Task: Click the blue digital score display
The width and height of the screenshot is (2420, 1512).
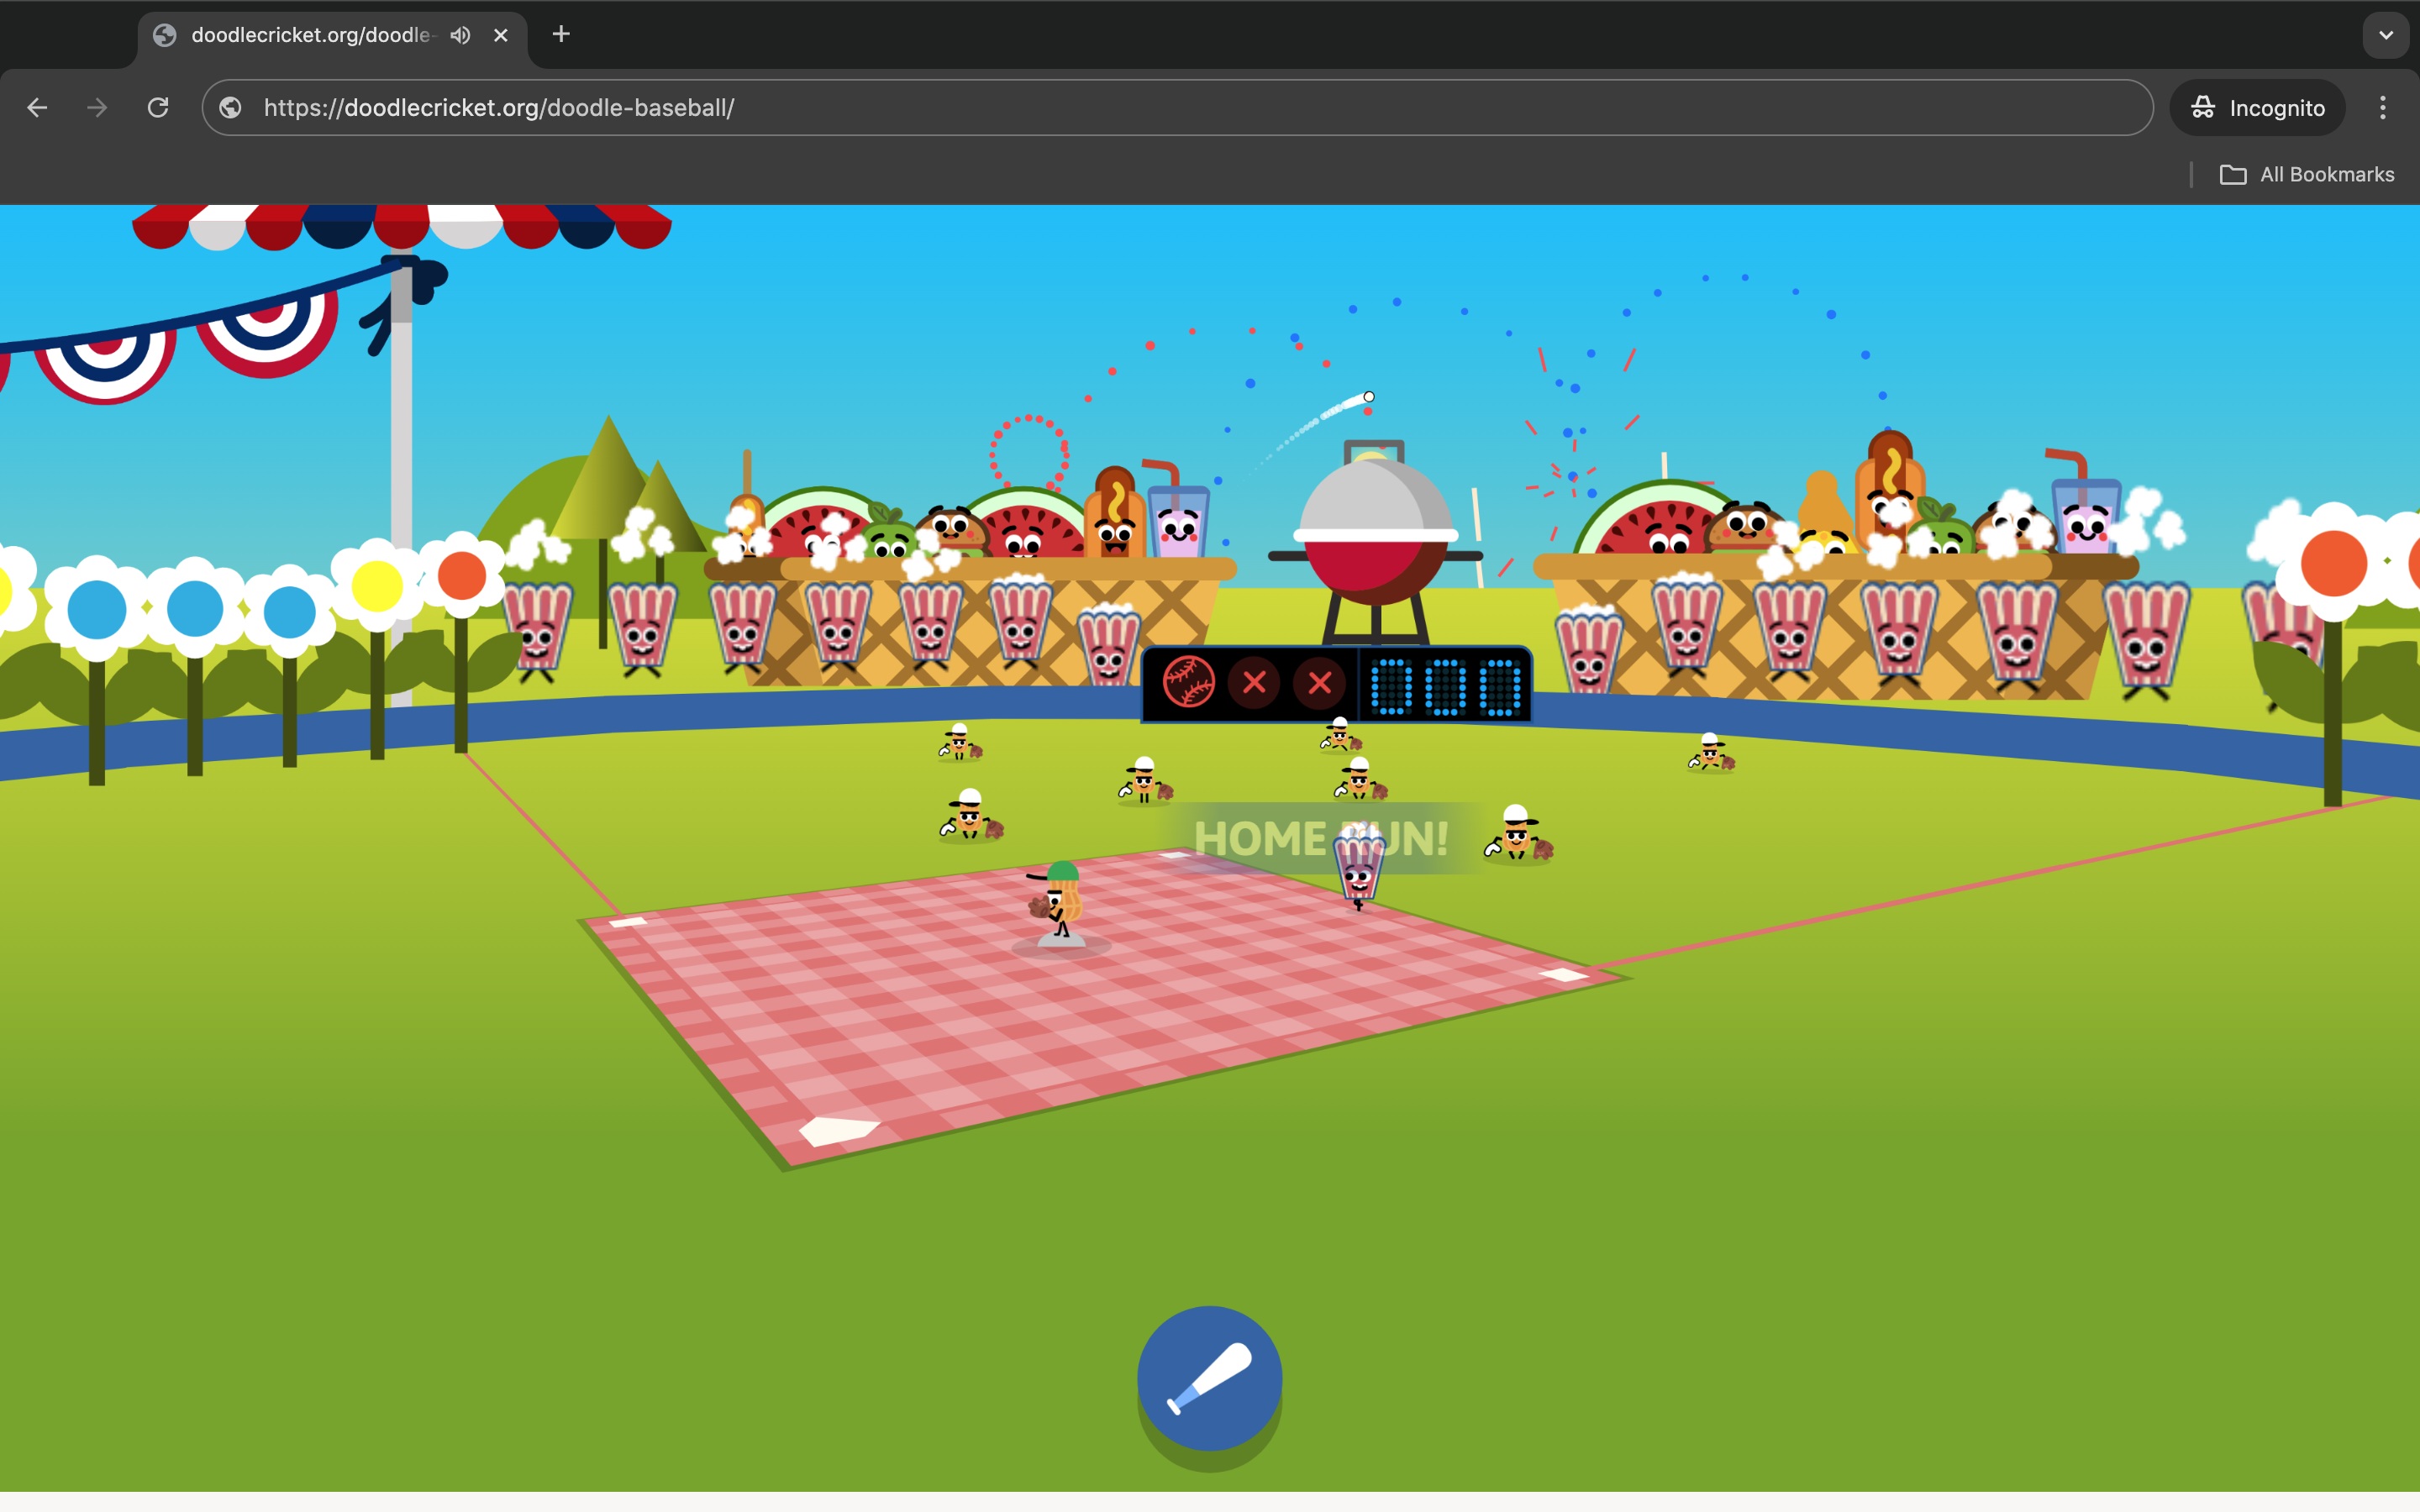Action: click(x=1445, y=686)
